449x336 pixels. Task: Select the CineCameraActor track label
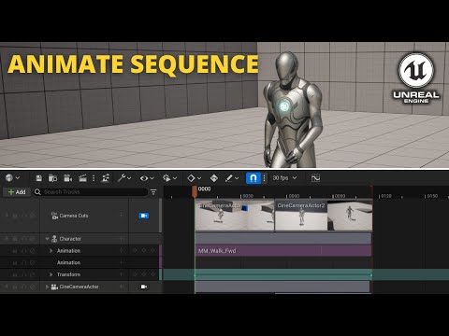79,287
